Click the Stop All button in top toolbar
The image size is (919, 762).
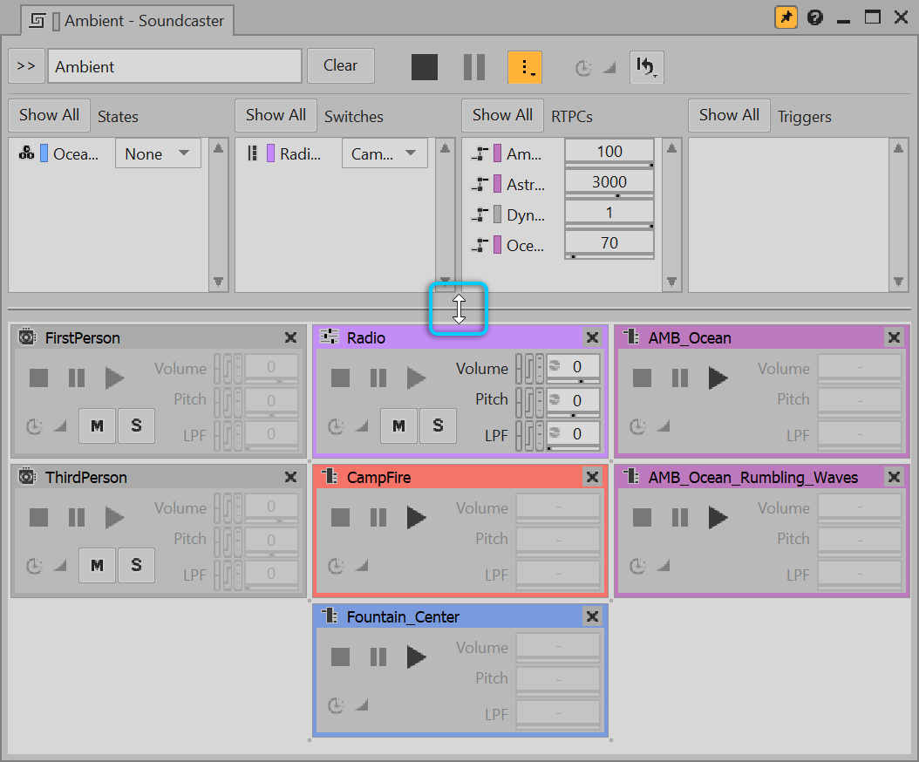coord(425,67)
